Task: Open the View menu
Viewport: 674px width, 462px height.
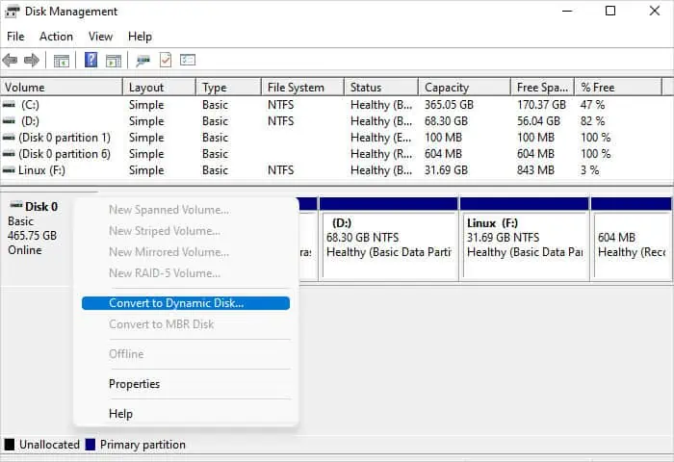Action: pyautogui.click(x=100, y=37)
